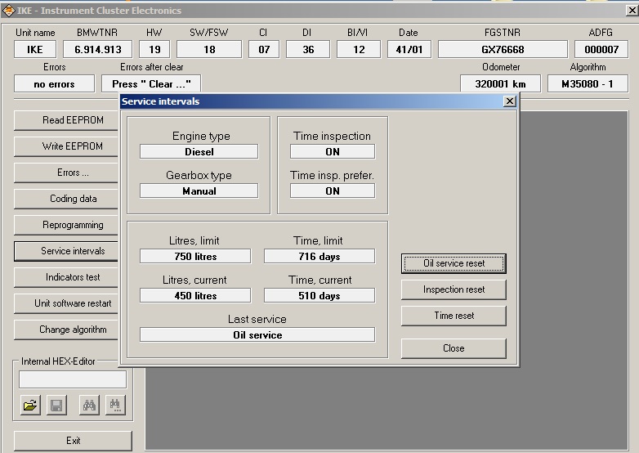Close the Service intervals dialog with X
639x453 pixels.
[x=509, y=101]
